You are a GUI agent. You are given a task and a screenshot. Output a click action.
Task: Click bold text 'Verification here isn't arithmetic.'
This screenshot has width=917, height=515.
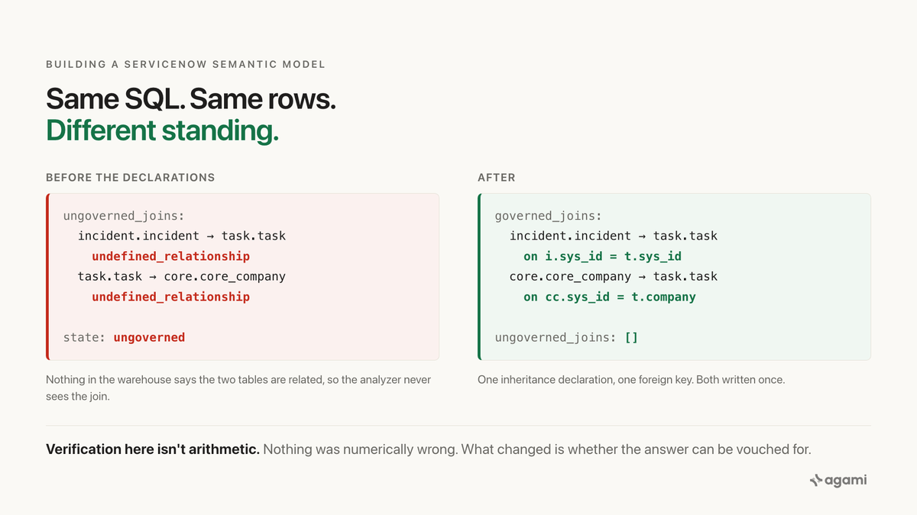[x=153, y=449]
